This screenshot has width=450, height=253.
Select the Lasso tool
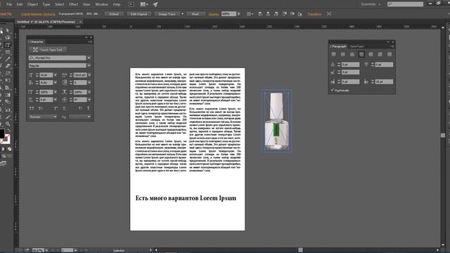click(8, 37)
